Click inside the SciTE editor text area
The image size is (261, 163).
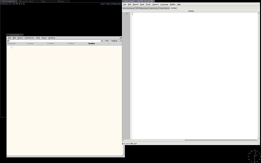tap(195, 76)
